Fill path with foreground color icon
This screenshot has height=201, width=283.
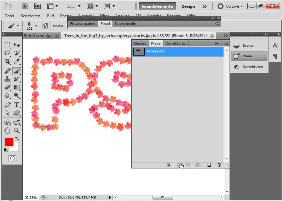point(168,165)
